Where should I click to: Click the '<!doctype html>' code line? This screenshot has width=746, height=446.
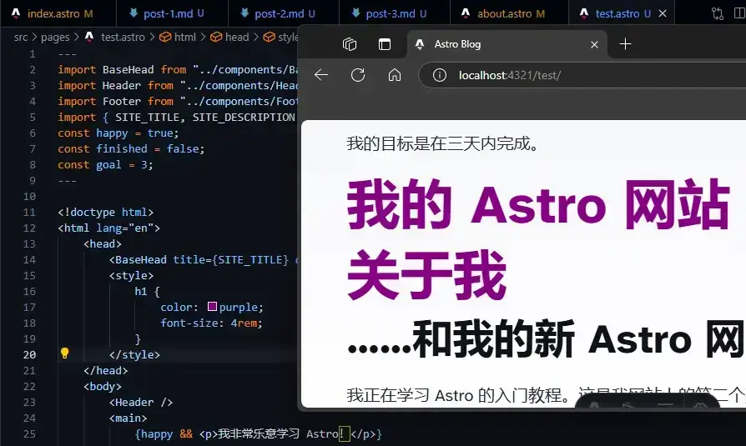106,212
